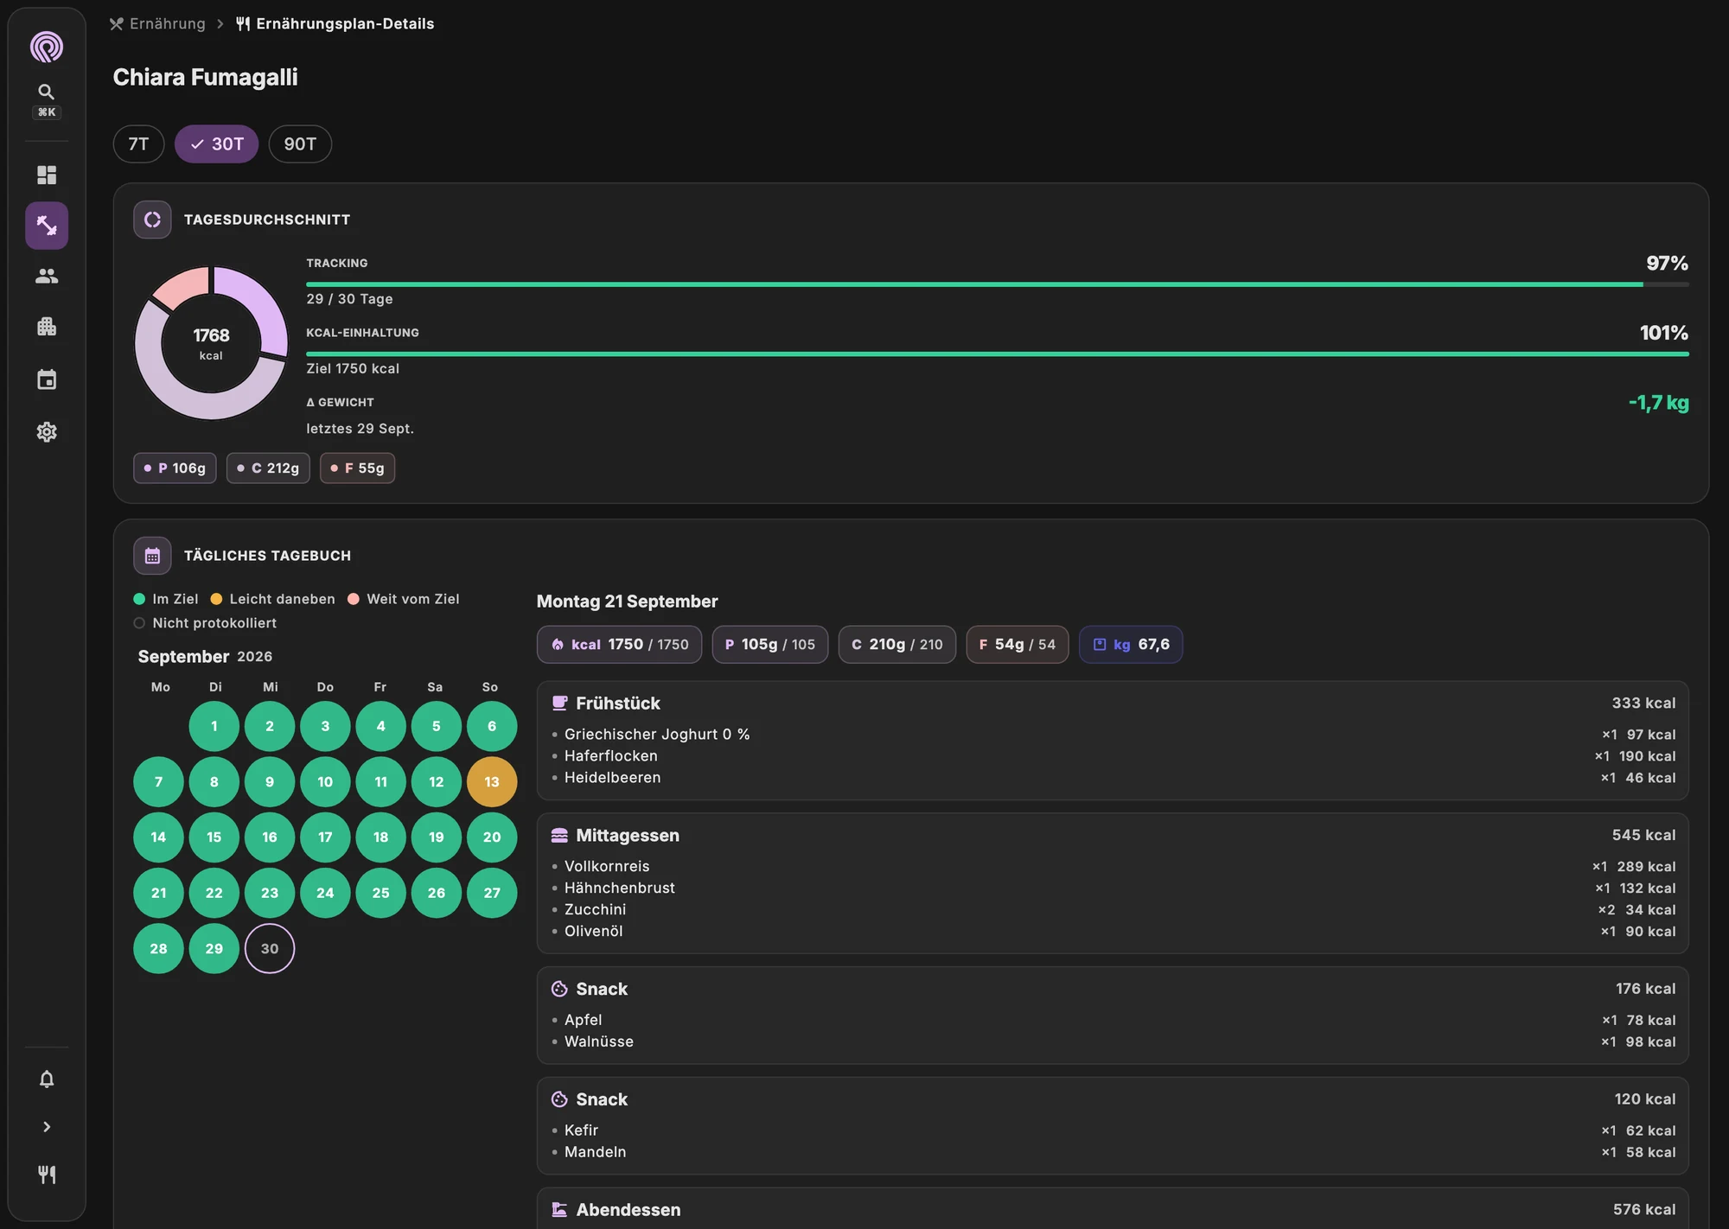This screenshot has width=1729, height=1229.
Task: Click the F 55g macro chip
Action: 357,468
